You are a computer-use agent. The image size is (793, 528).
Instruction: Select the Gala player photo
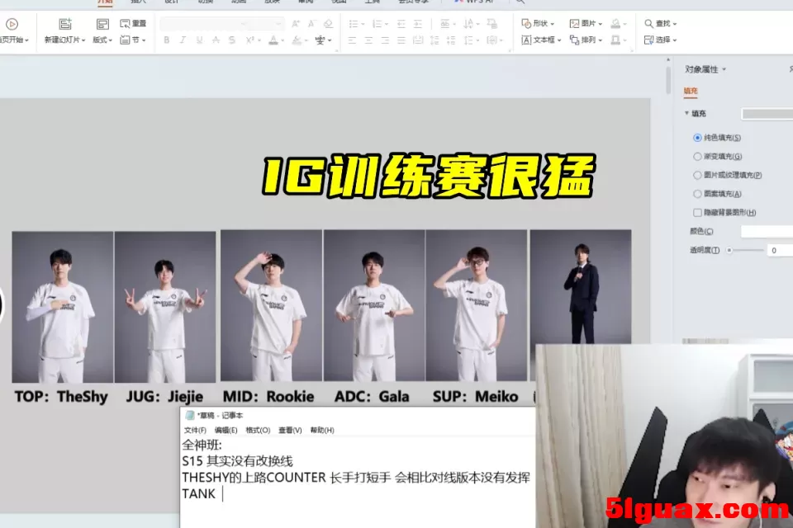pyautogui.click(x=374, y=306)
